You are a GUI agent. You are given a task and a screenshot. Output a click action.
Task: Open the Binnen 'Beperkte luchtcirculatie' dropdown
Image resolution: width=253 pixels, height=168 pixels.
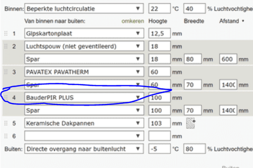click(84, 9)
